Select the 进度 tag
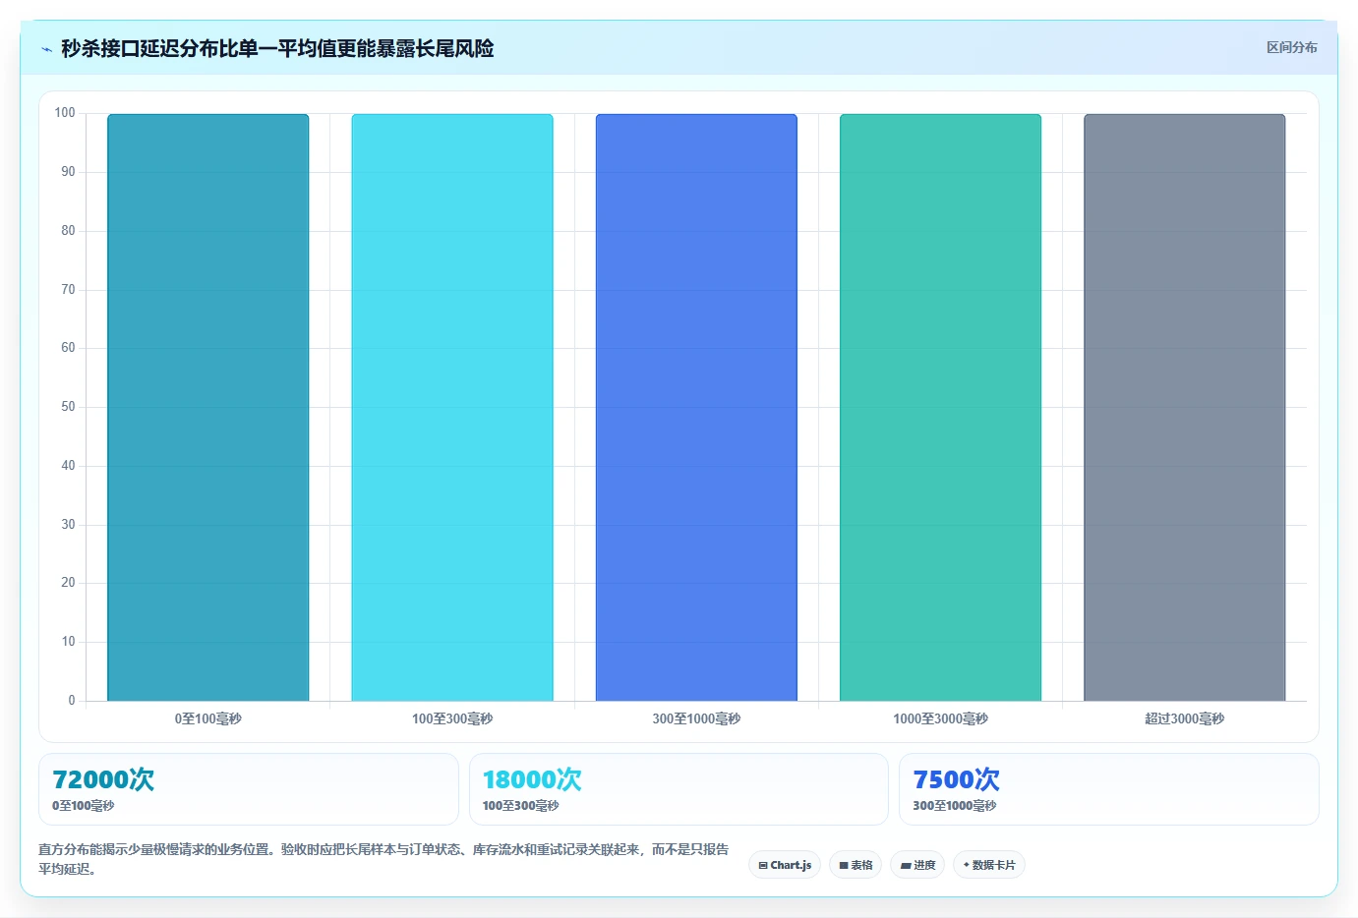The width and height of the screenshot is (1358, 918). (918, 865)
